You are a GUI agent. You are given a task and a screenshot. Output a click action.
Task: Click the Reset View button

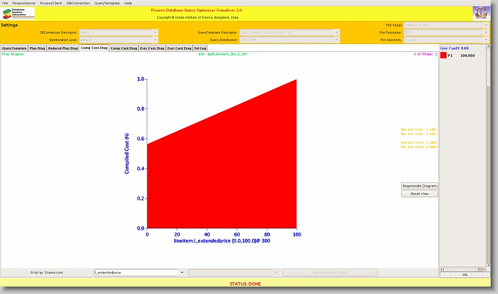click(x=419, y=194)
